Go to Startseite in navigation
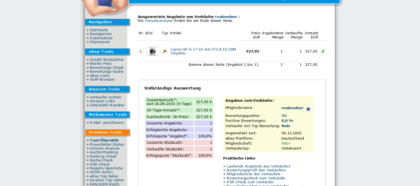420x186 pixels. pyautogui.click(x=99, y=30)
